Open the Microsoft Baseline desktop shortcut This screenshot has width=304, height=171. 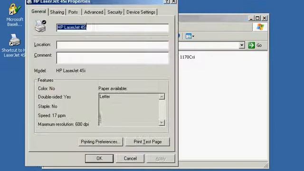(15, 15)
